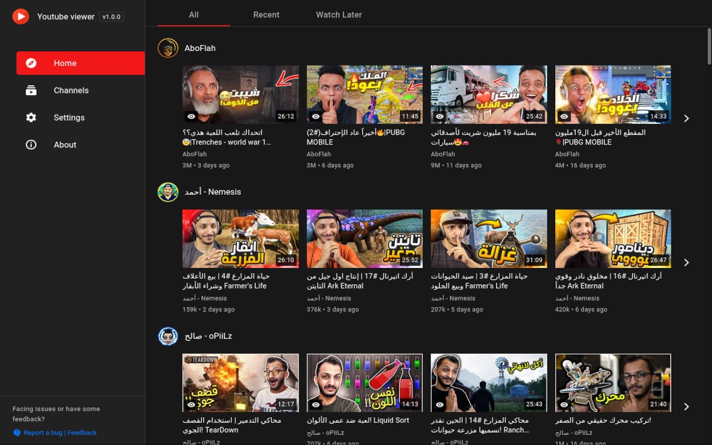Screen dimensions: 712x445
Task: Open Nemesis video thumbnail with 26:47 duration
Action: click(x=613, y=239)
